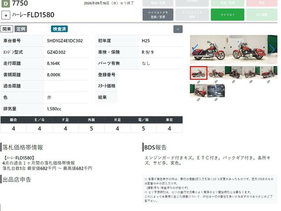
Task: Click the score 5 under 電/保
Action: click(x=143, y=129)
